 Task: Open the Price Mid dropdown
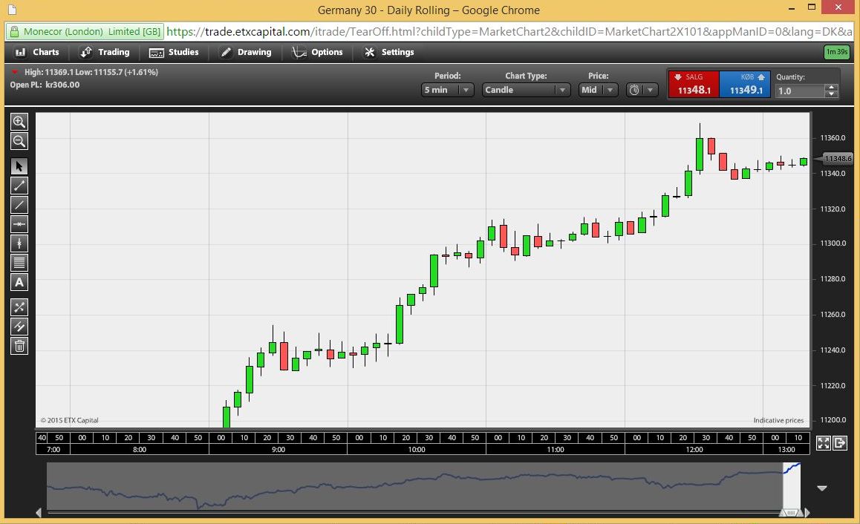coord(598,90)
